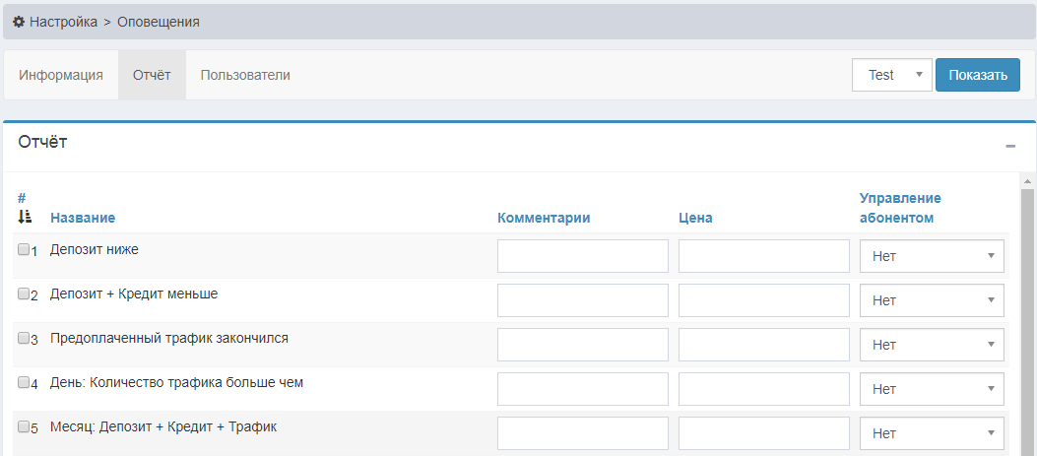Click the sort order icon under #
The width and height of the screenshot is (1037, 456).
tap(25, 217)
